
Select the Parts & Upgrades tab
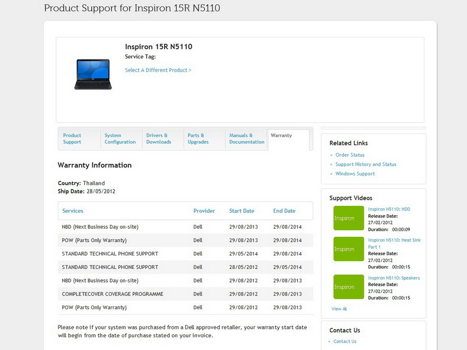(x=198, y=139)
